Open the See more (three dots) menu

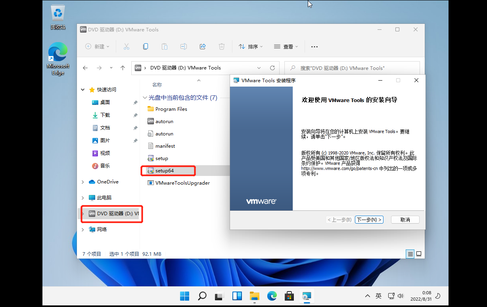[314, 46]
